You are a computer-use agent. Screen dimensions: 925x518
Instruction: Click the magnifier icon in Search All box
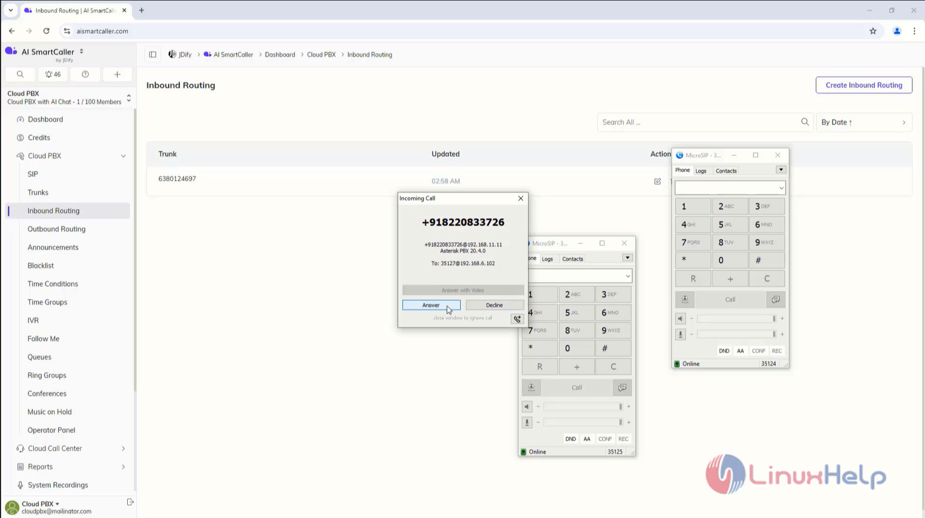tap(805, 122)
